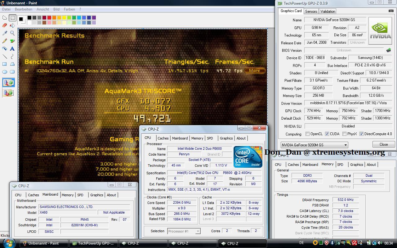Click the More button in benchmark results
The image size is (397, 248).
[x=254, y=71]
